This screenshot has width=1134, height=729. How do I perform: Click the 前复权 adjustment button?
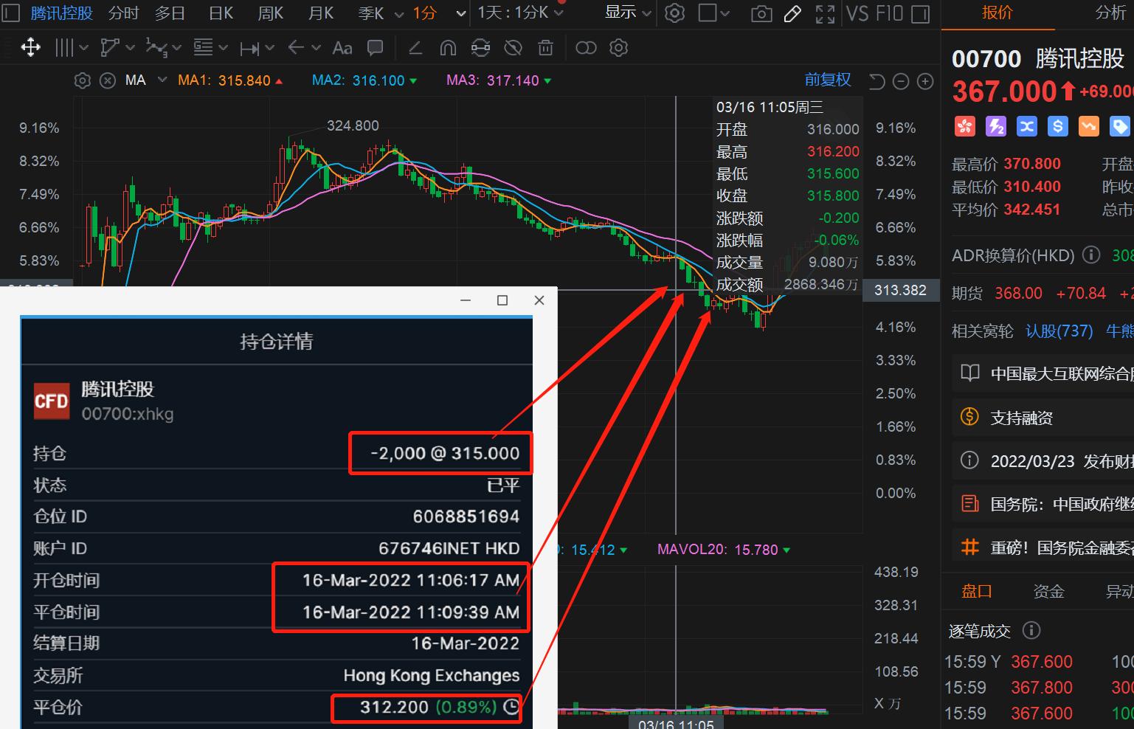827,79
